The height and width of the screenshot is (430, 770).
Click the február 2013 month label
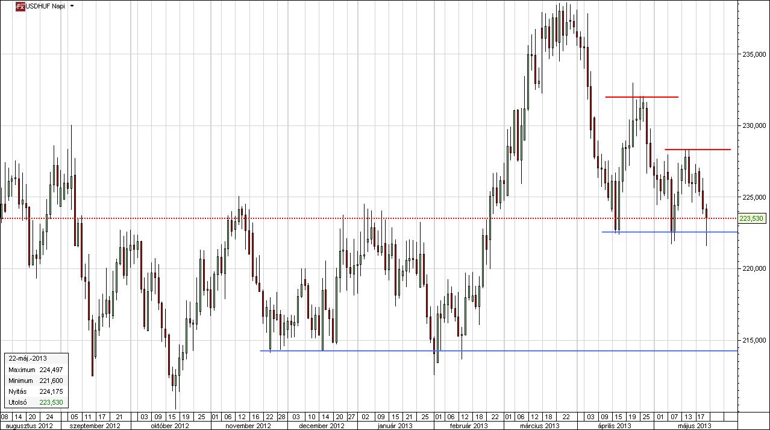(469, 425)
